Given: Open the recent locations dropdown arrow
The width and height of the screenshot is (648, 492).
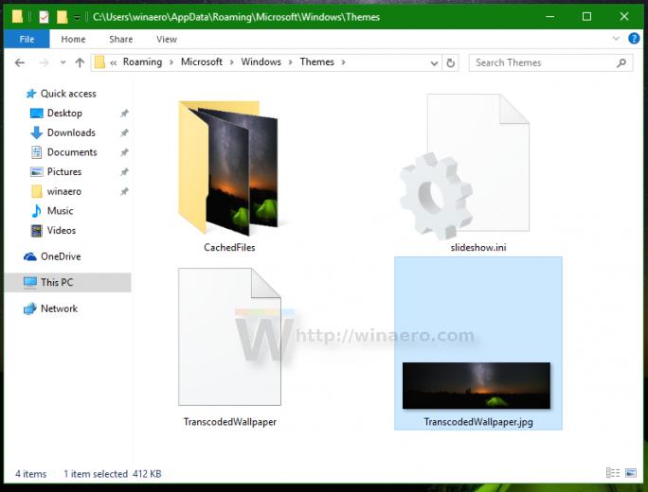Looking at the screenshot, I should (x=63, y=62).
